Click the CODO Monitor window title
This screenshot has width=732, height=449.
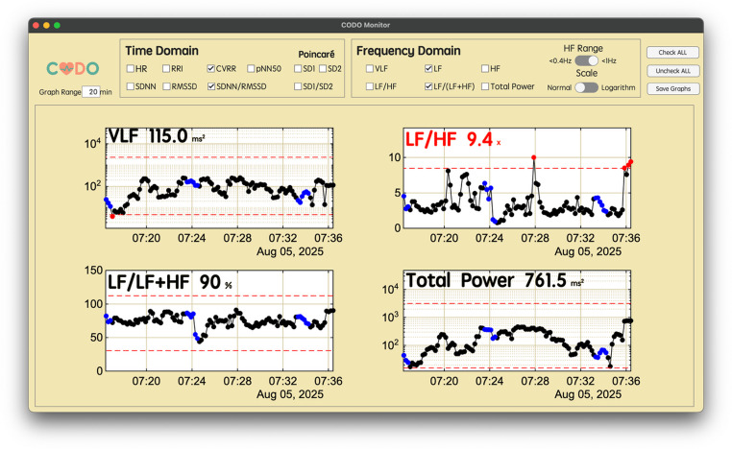tap(366, 25)
